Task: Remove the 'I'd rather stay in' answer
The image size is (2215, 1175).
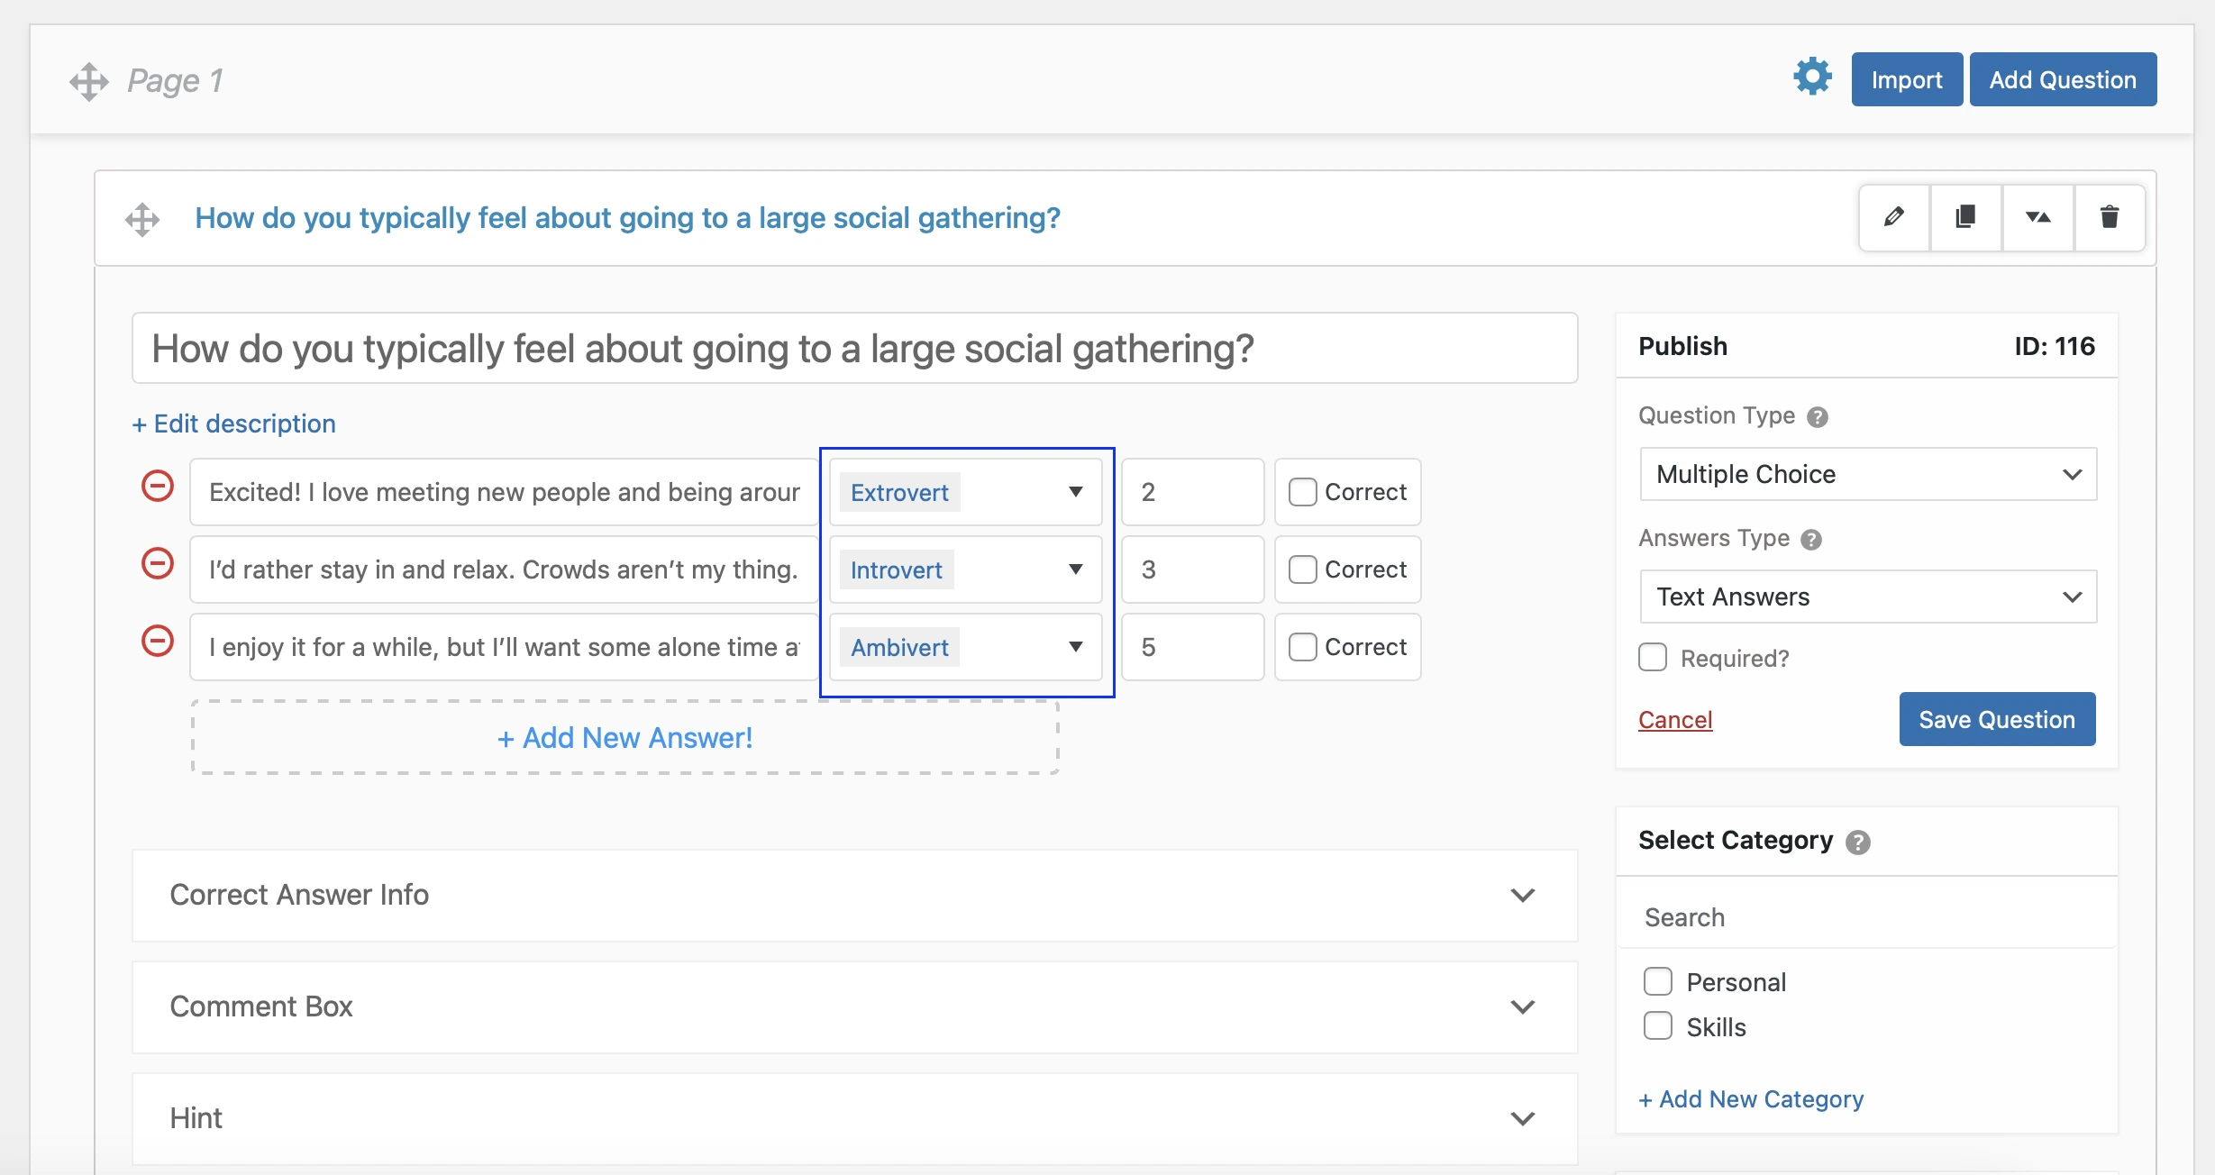Action: tap(158, 564)
